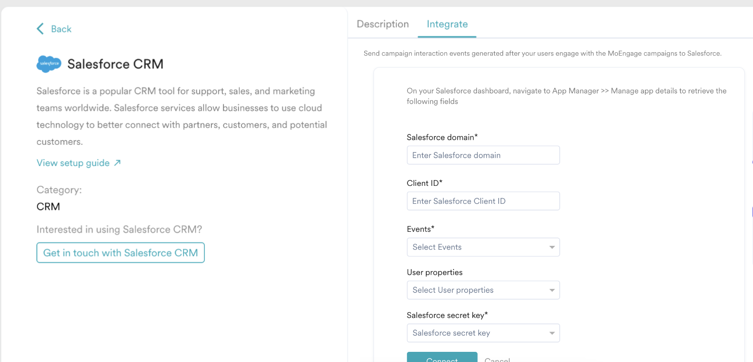753x362 pixels.
Task: Click the 'Salesforce is a popular CRM tool' paragraph
Action: click(182, 116)
